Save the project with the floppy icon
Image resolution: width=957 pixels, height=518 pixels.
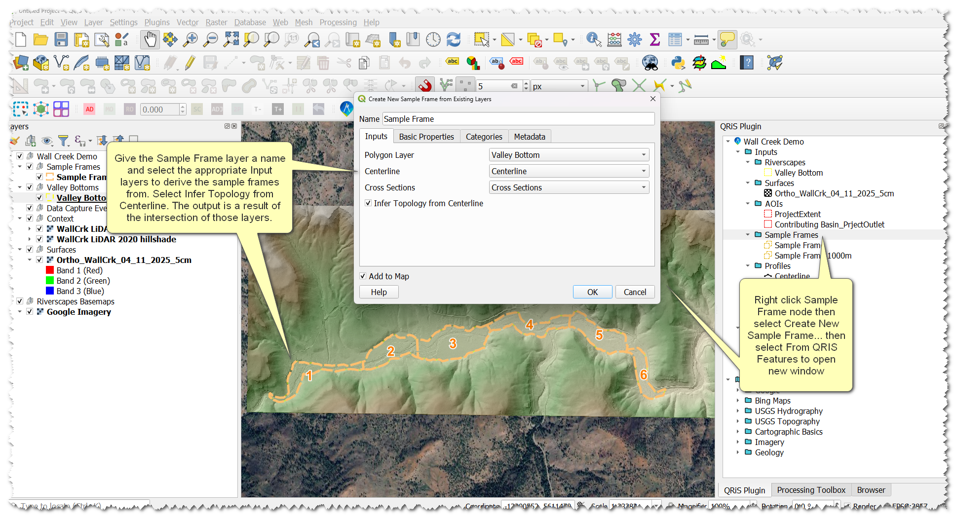pos(61,39)
